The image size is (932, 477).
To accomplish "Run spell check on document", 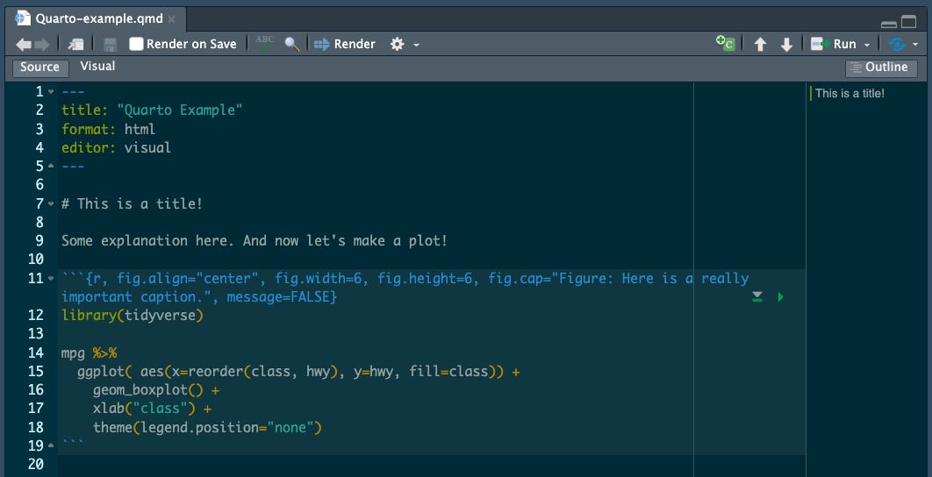I will click(x=264, y=43).
